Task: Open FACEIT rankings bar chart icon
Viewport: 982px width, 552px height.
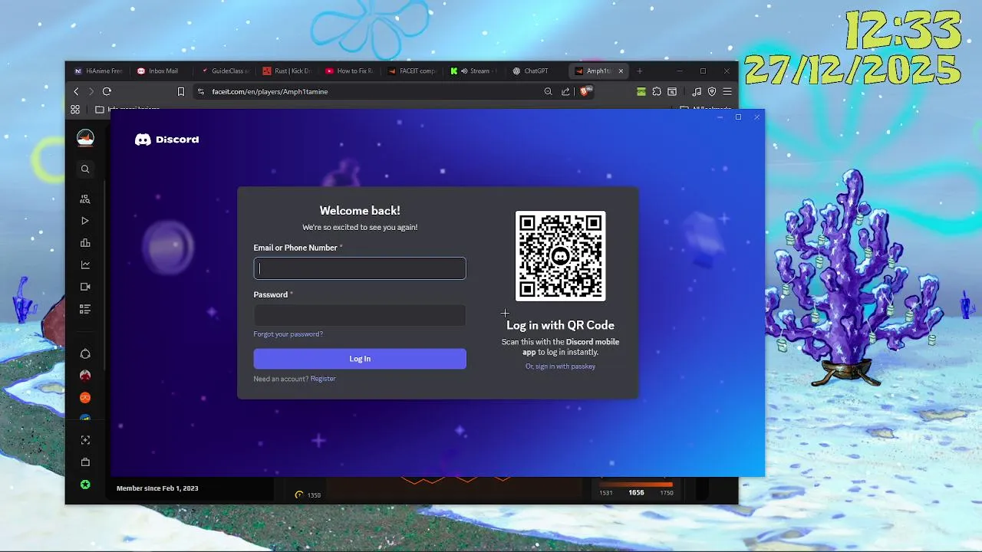Action: tap(85, 243)
